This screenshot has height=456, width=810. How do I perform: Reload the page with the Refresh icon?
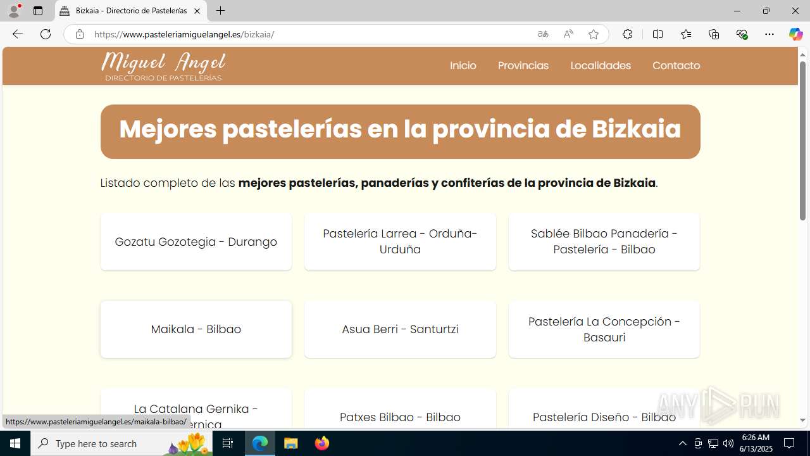click(46, 34)
